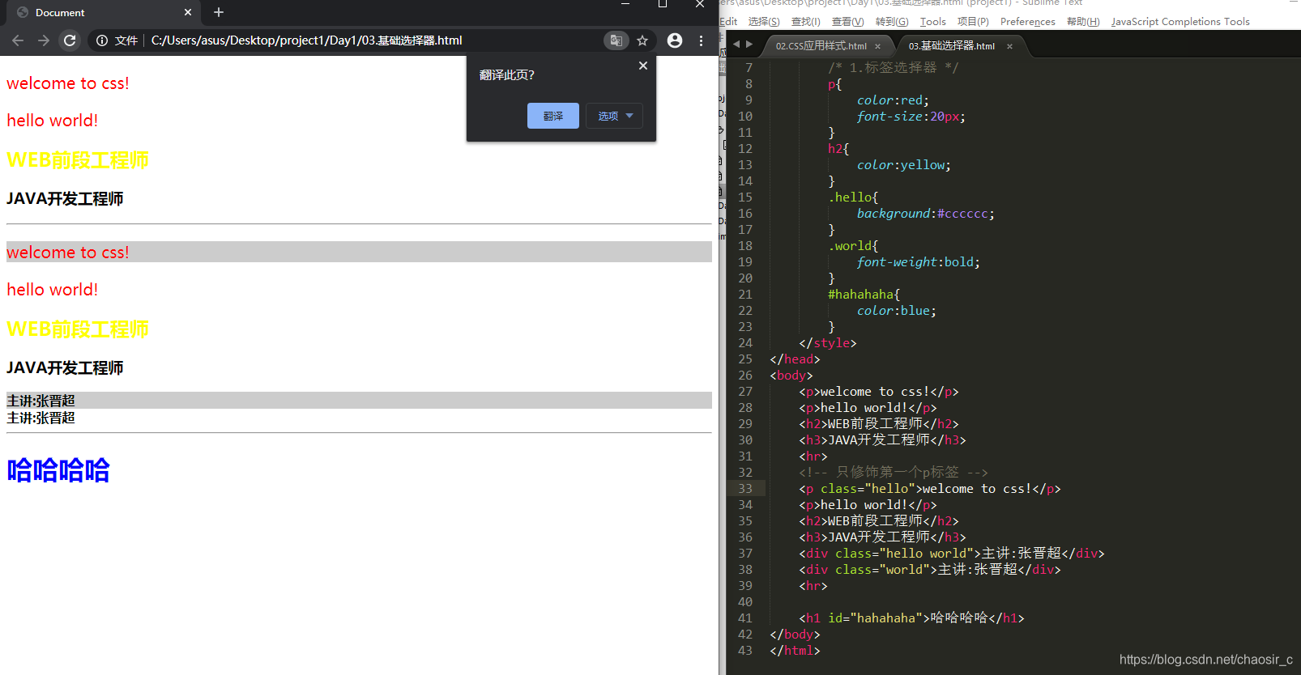The height and width of the screenshot is (675, 1301).
Task: Click the 'color:yellow;' code line
Action: pyautogui.click(x=904, y=165)
